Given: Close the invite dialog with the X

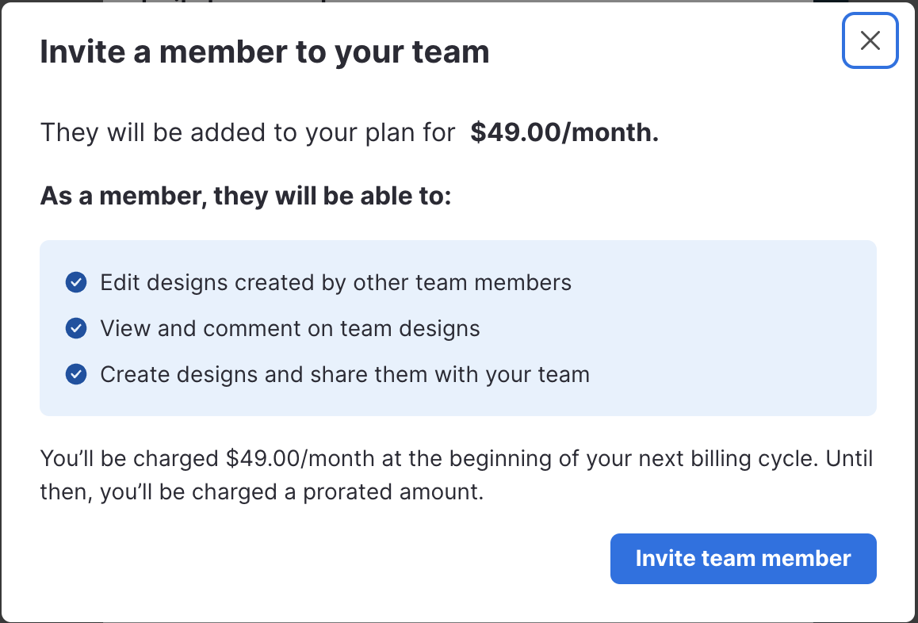Looking at the screenshot, I should point(870,40).
